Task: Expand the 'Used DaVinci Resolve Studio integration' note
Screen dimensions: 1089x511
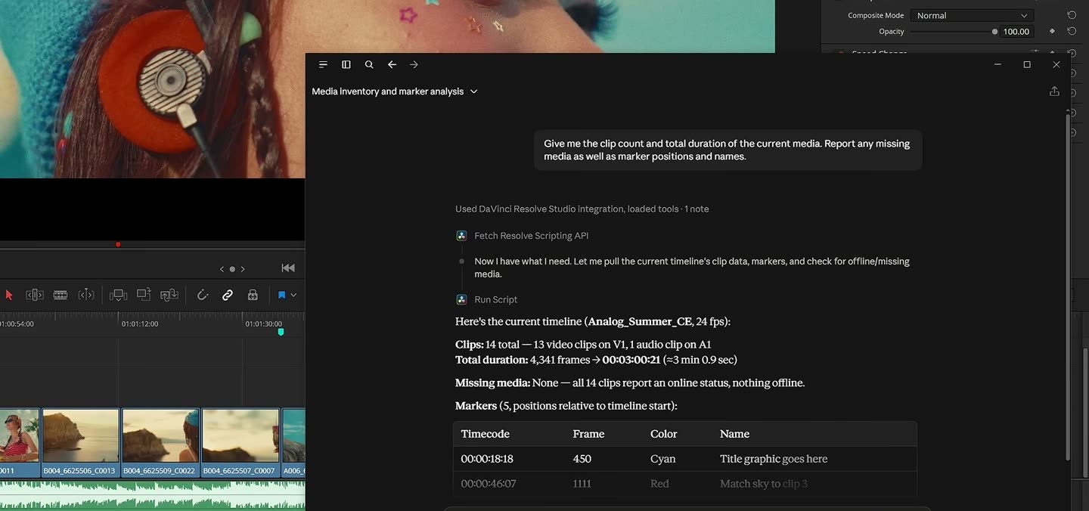Action: (x=582, y=209)
